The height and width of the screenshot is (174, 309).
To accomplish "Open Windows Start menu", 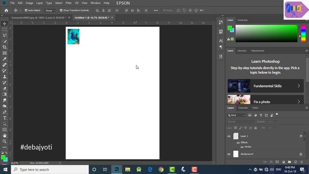I will 5,170.
